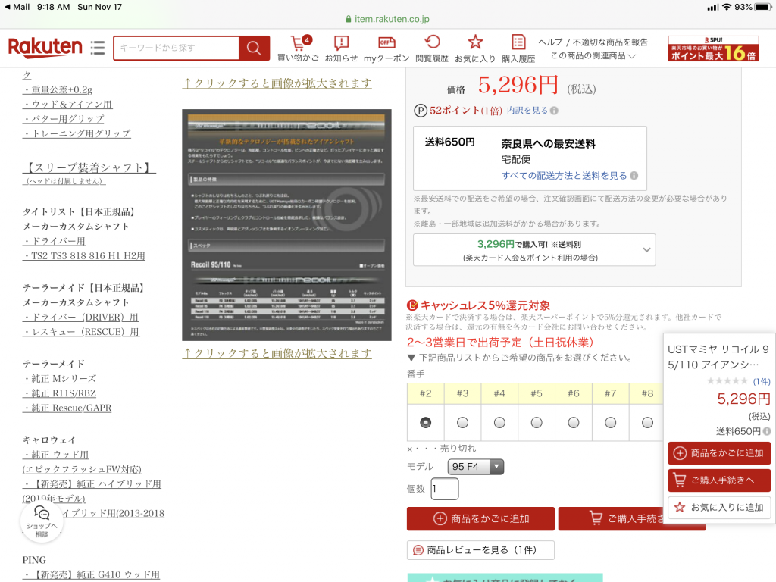Screen dimensions: 776x582
Task: Click popup title USTマミヤ リコイル 95/110
Action: click(718, 357)
